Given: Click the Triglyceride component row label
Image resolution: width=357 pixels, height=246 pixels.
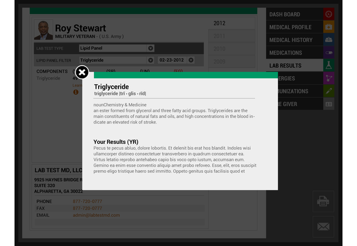Looking at the screenshot, I should click(48, 78).
